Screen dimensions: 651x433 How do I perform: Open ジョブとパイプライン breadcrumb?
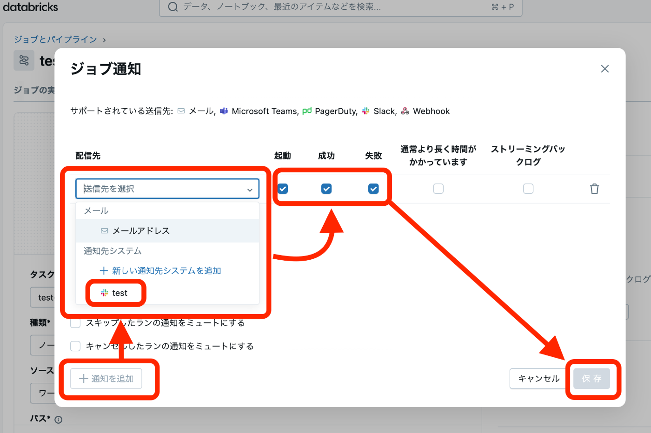pos(55,39)
